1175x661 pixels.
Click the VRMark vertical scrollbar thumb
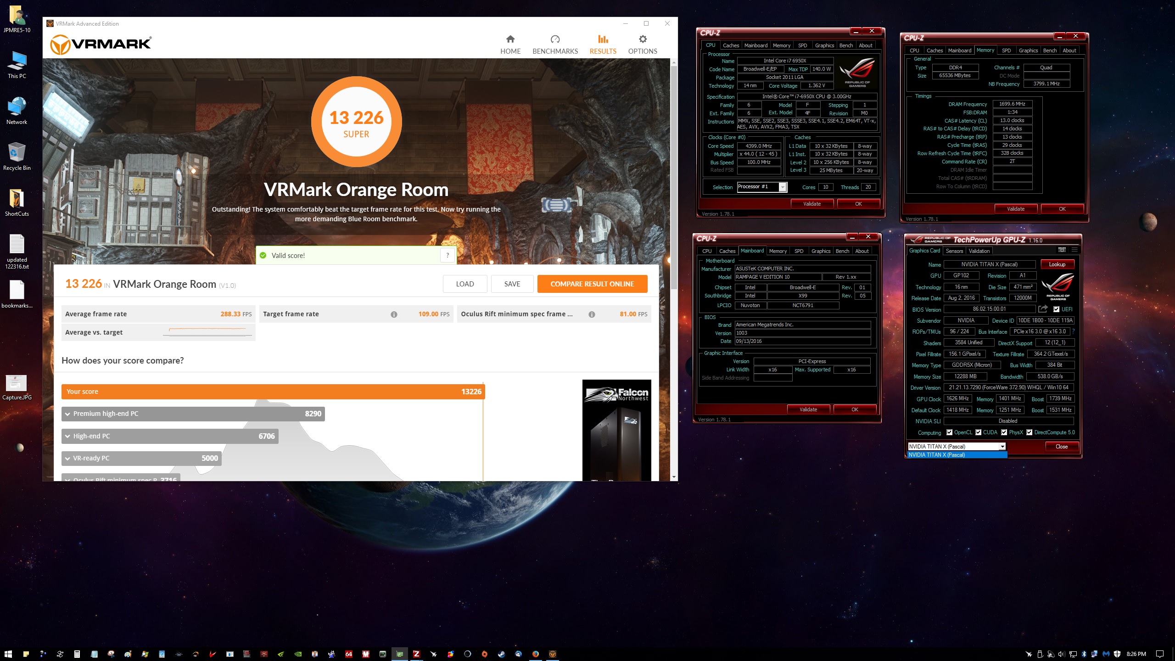[x=674, y=177]
